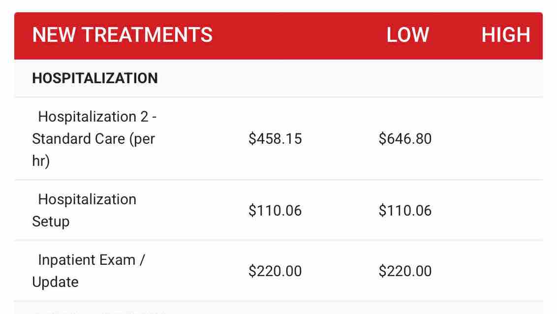Viewport: 557px width, 314px height.
Task: Click the second $110.06 amount for Hospitalization Setup
Action: [405, 211]
